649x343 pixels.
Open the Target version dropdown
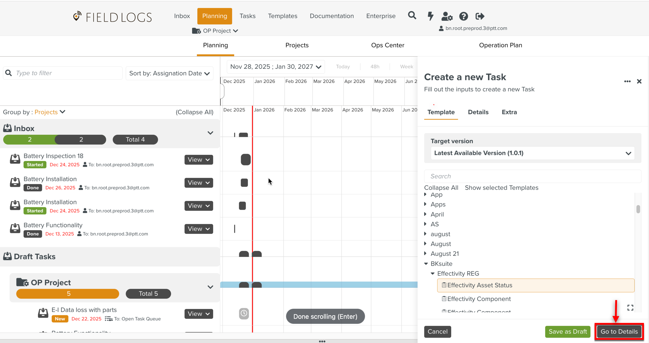532,153
